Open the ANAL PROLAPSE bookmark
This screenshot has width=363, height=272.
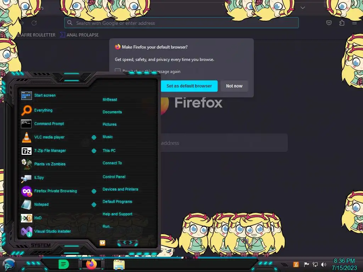79,35
